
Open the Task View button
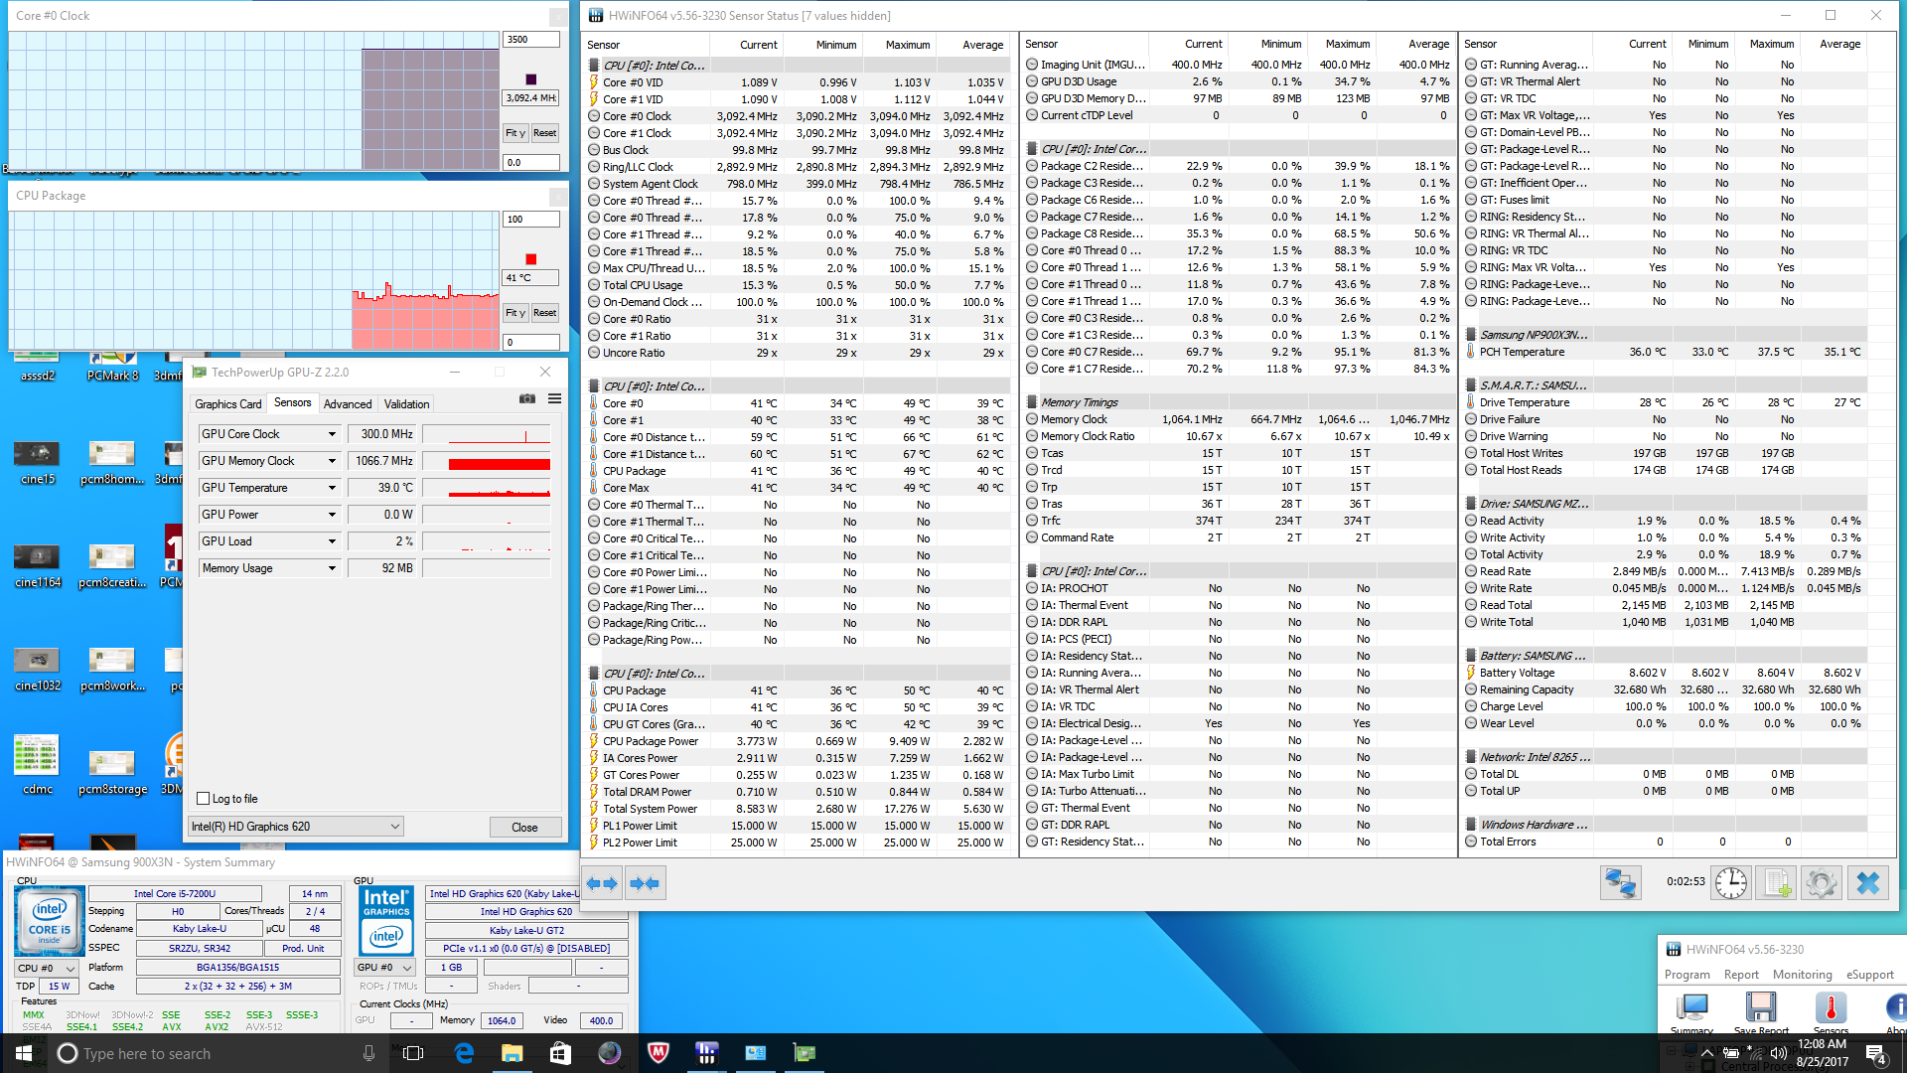[413, 1053]
